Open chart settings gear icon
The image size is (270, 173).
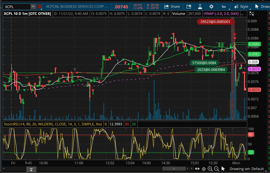click(212, 6)
